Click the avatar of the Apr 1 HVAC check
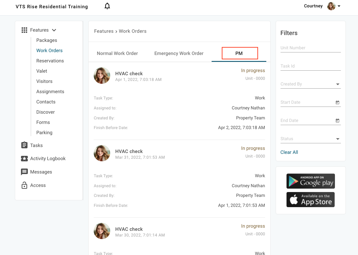Viewport: 358px width, 255px height. point(102,76)
